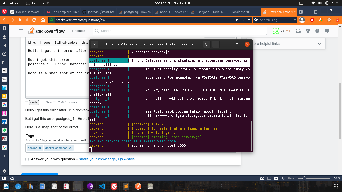Viewport: 342px width, 192px height.
Task: Open the History panel in the sidebar
Action: click(4, 54)
